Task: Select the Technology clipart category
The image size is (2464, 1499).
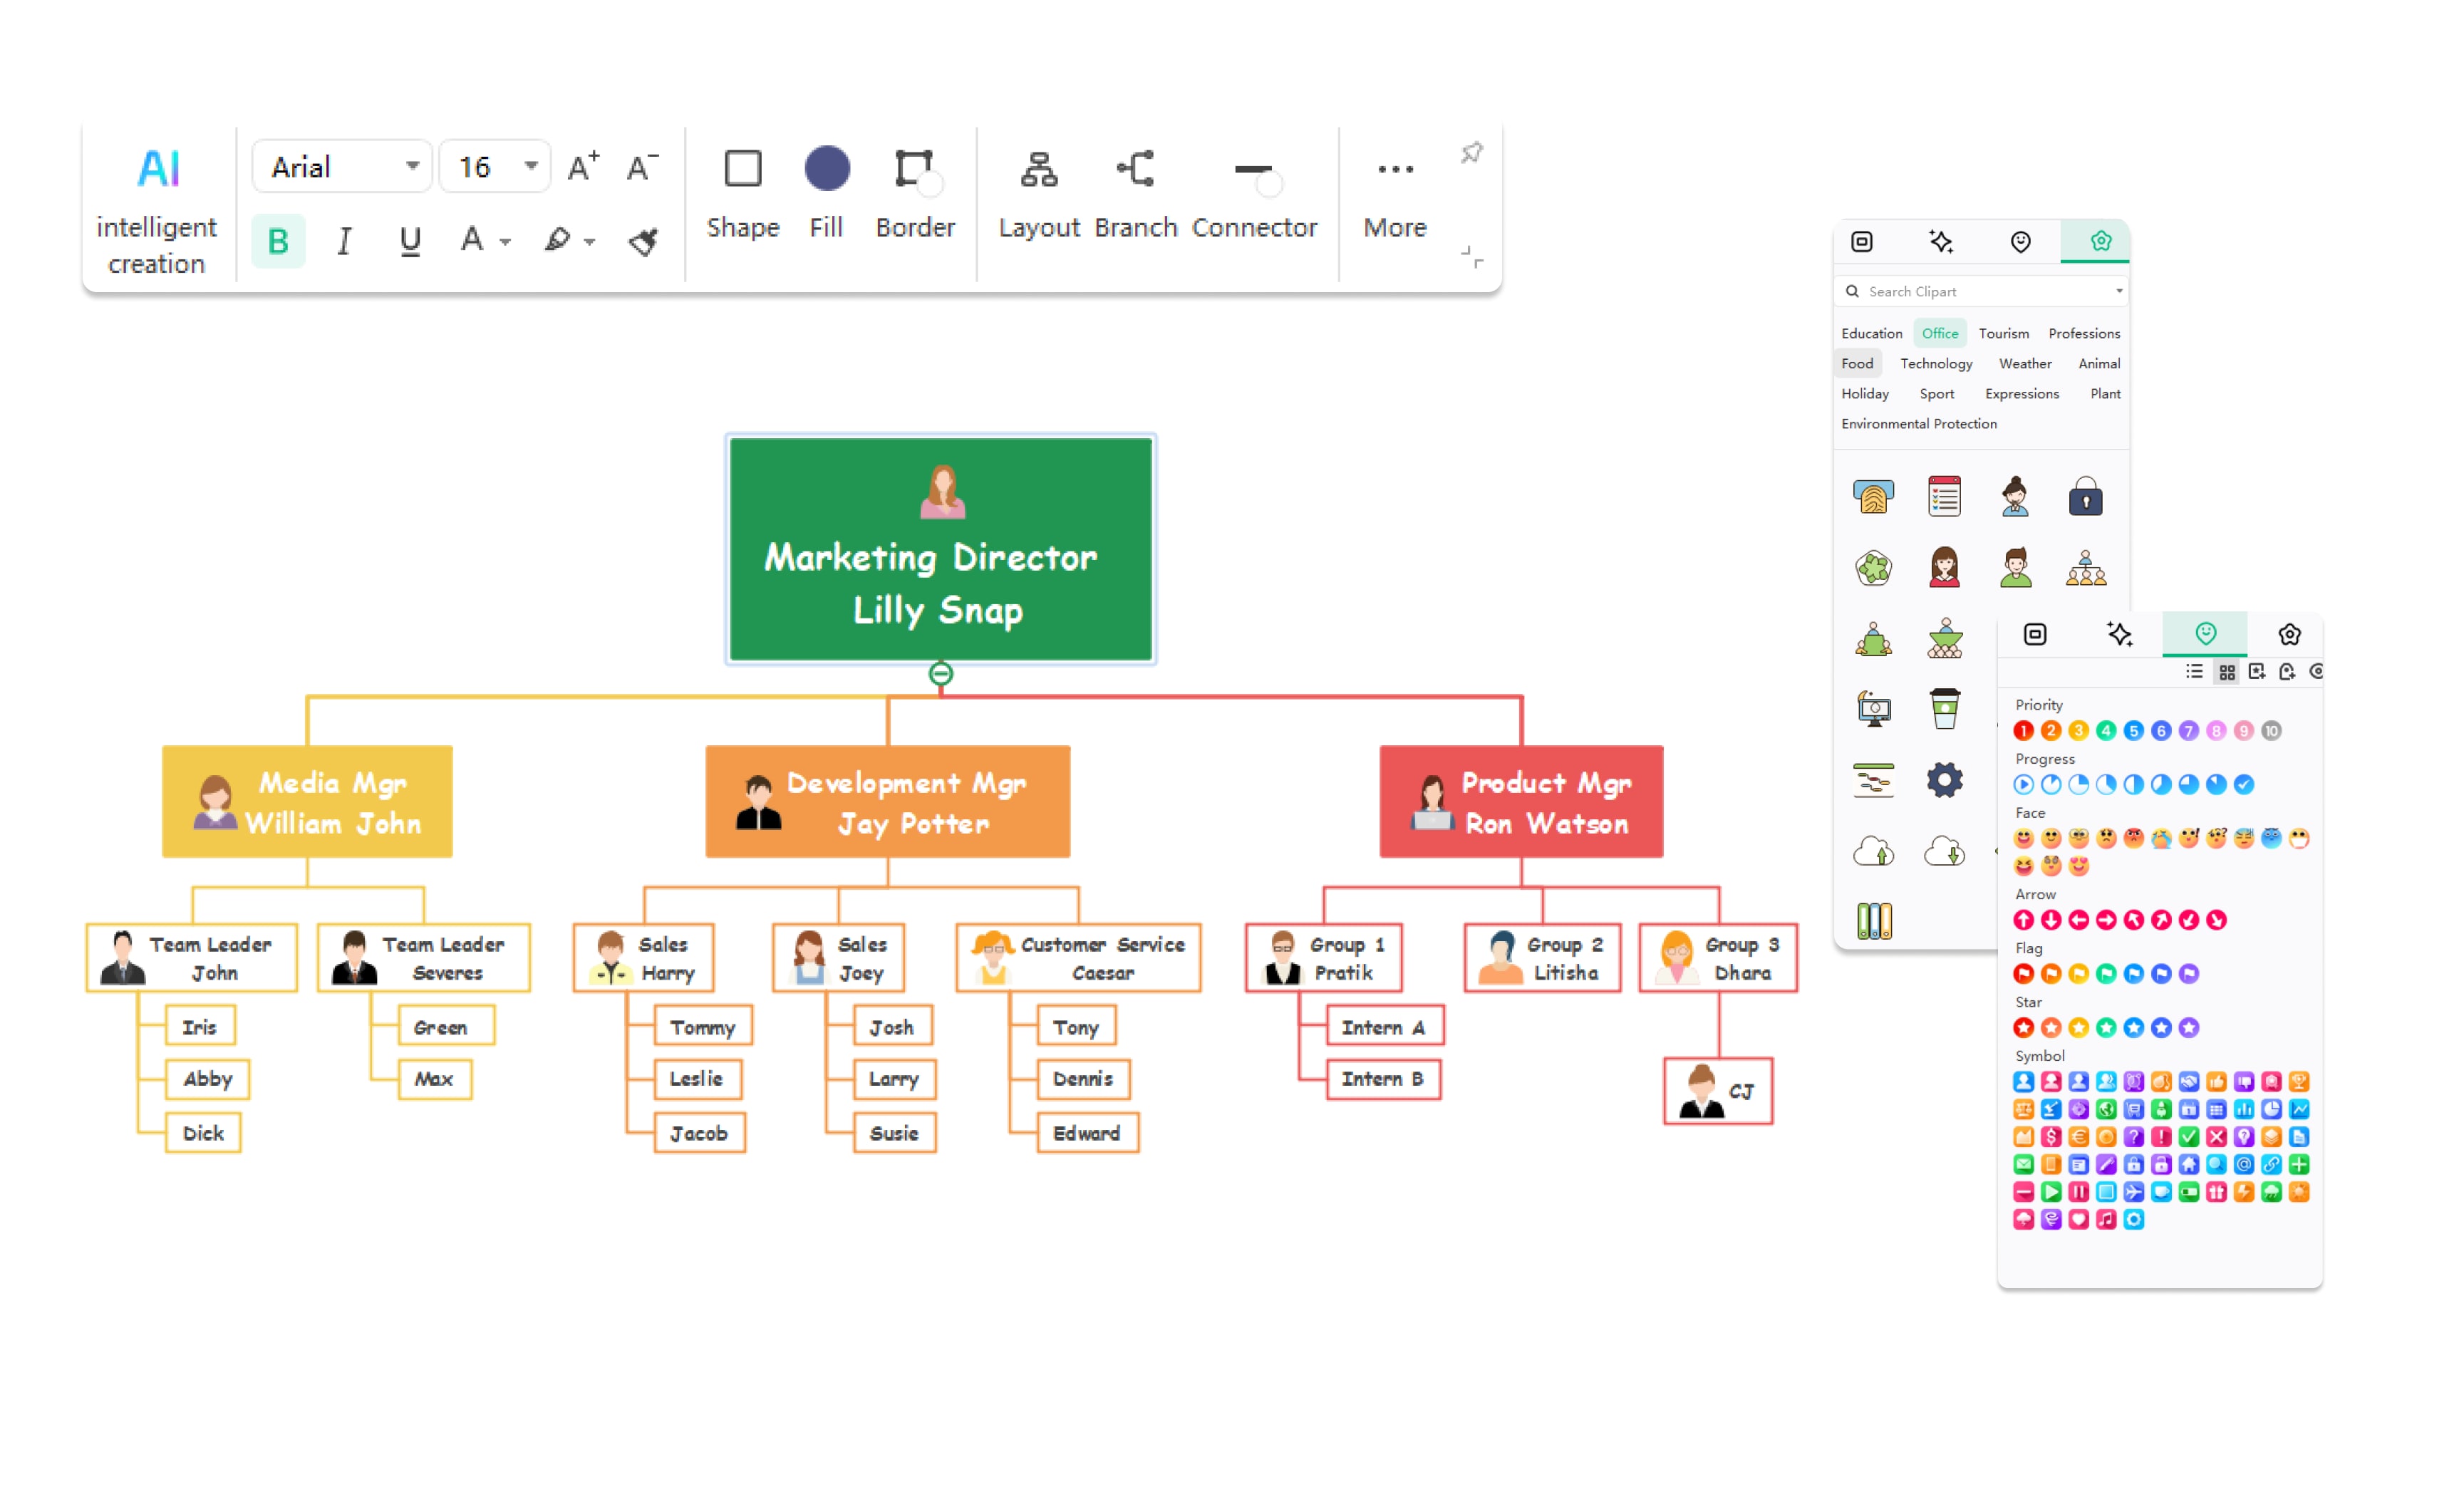Action: tap(1935, 364)
